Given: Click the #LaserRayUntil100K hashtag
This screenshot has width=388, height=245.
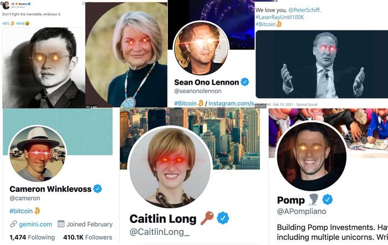Looking at the screenshot, I should 279,17.
